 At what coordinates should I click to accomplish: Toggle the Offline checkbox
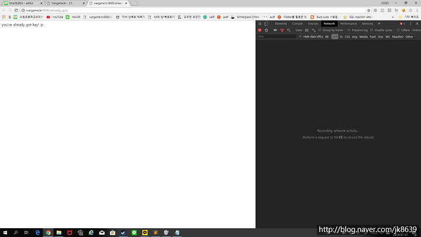tap(398, 30)
